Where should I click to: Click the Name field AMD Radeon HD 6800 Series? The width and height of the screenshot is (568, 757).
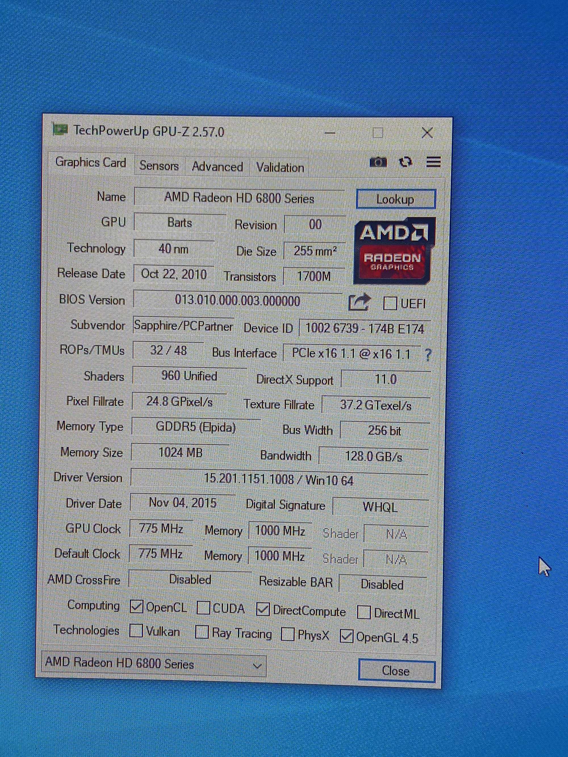pos(239,198)
